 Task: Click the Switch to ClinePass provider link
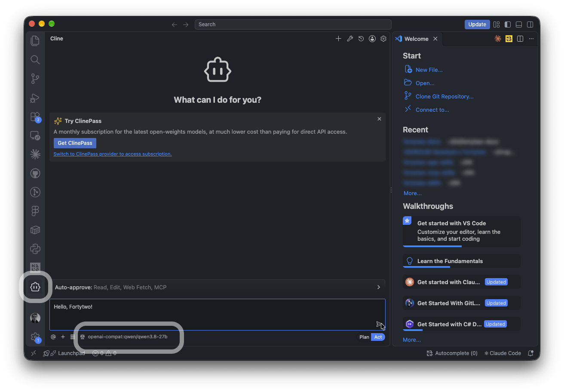(113, 154)
